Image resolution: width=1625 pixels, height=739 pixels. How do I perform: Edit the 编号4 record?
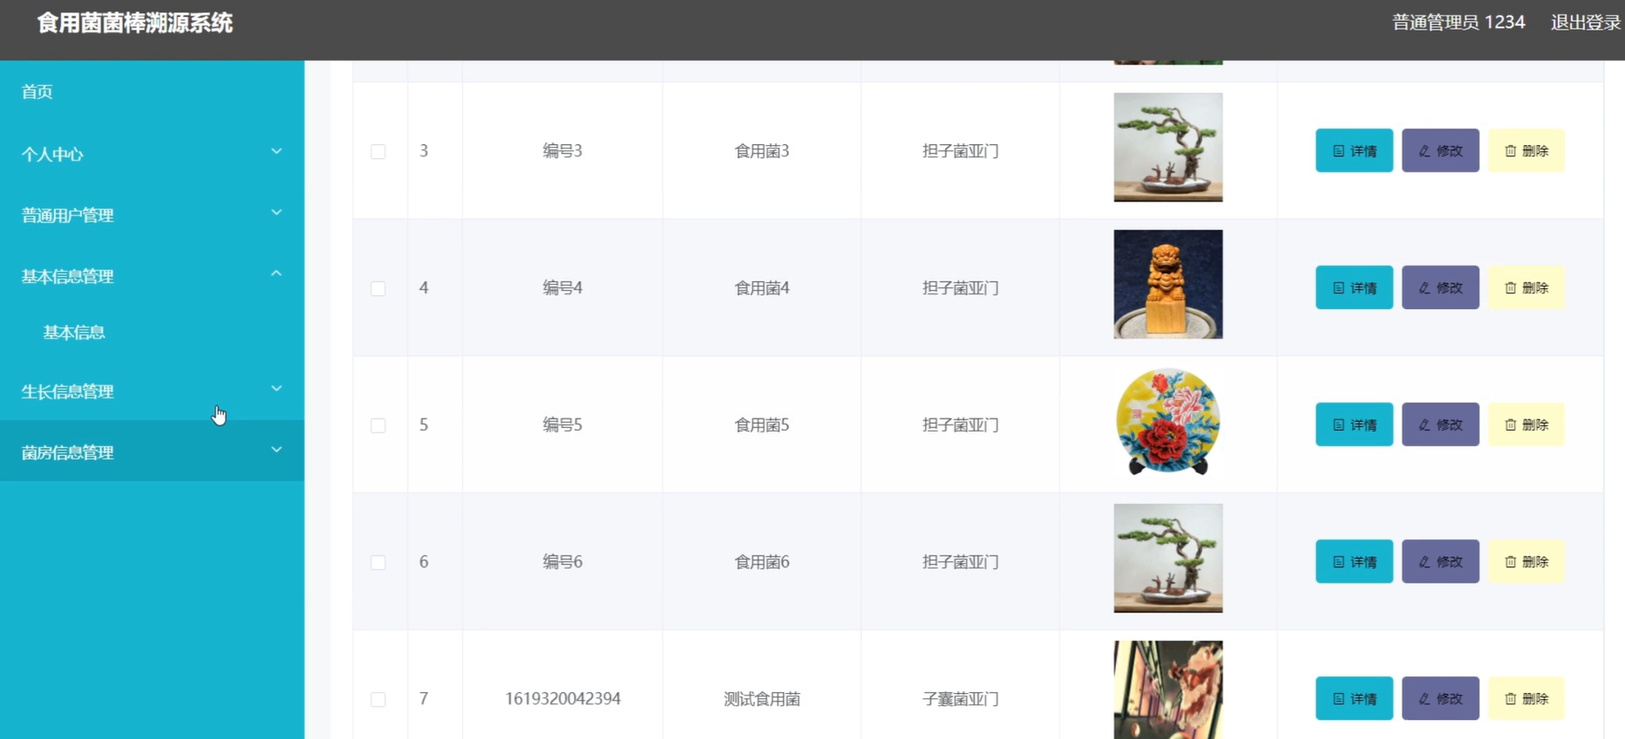[1440, 287]
